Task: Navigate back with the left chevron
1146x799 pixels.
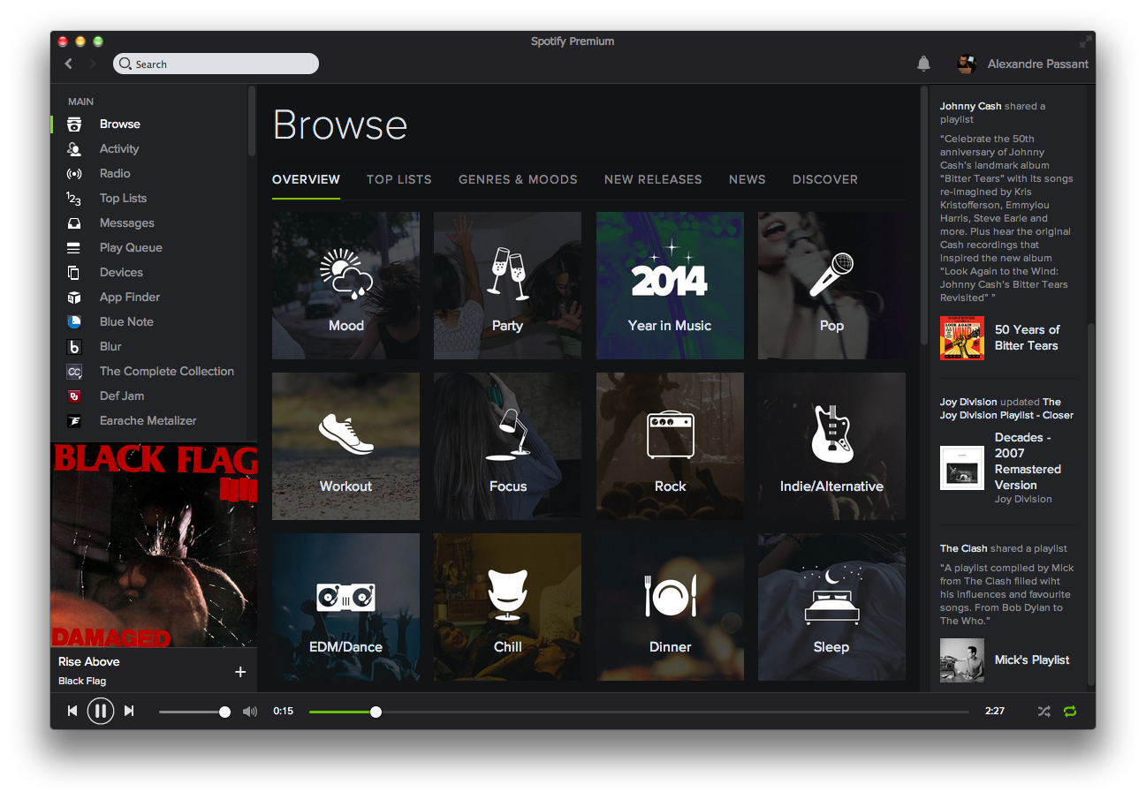Action: pyautogui.click(x=69, y=64)
